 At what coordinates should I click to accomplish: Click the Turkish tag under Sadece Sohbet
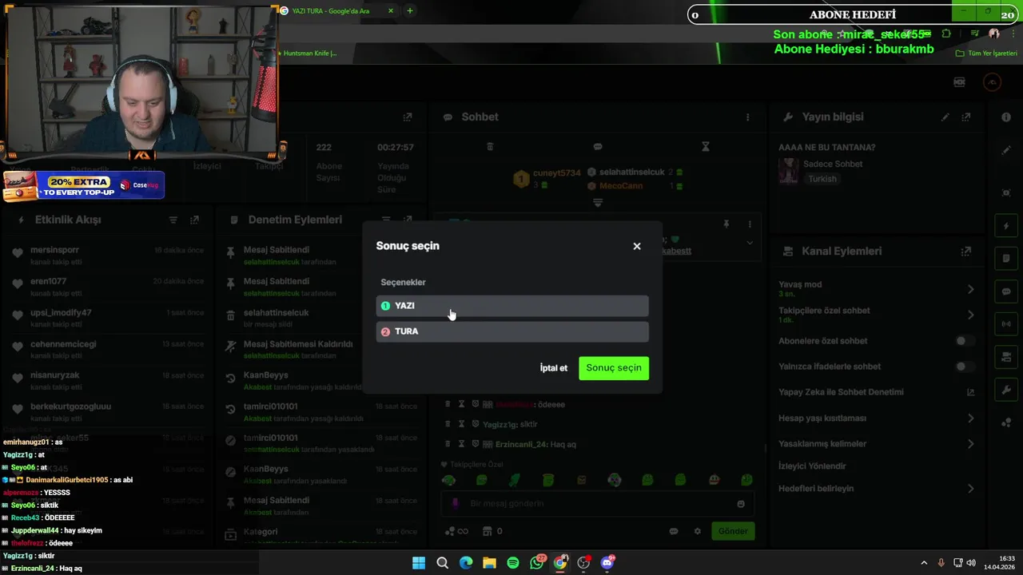coord(822,179)
